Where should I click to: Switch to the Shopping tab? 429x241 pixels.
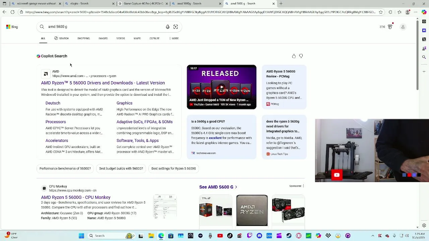coord(83,38)
